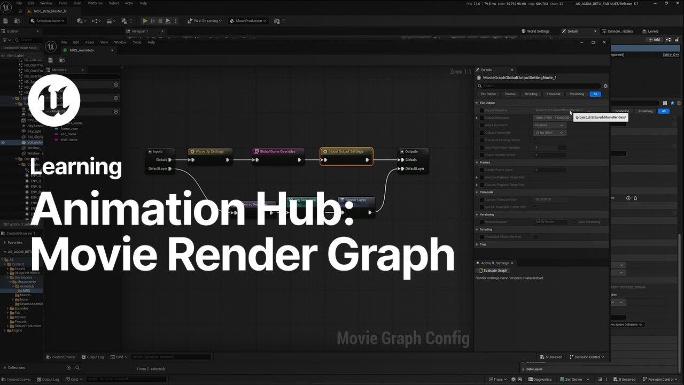This screenshot has height=385, width=684.
Task: Click the Frames filter in the Details panel
Action: [x=510, y=94]
